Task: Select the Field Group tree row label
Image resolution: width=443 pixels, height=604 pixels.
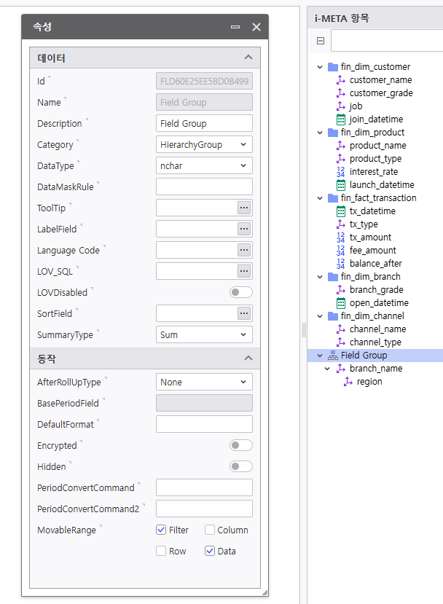Action: pyautogui.click(x=364, y=356)
